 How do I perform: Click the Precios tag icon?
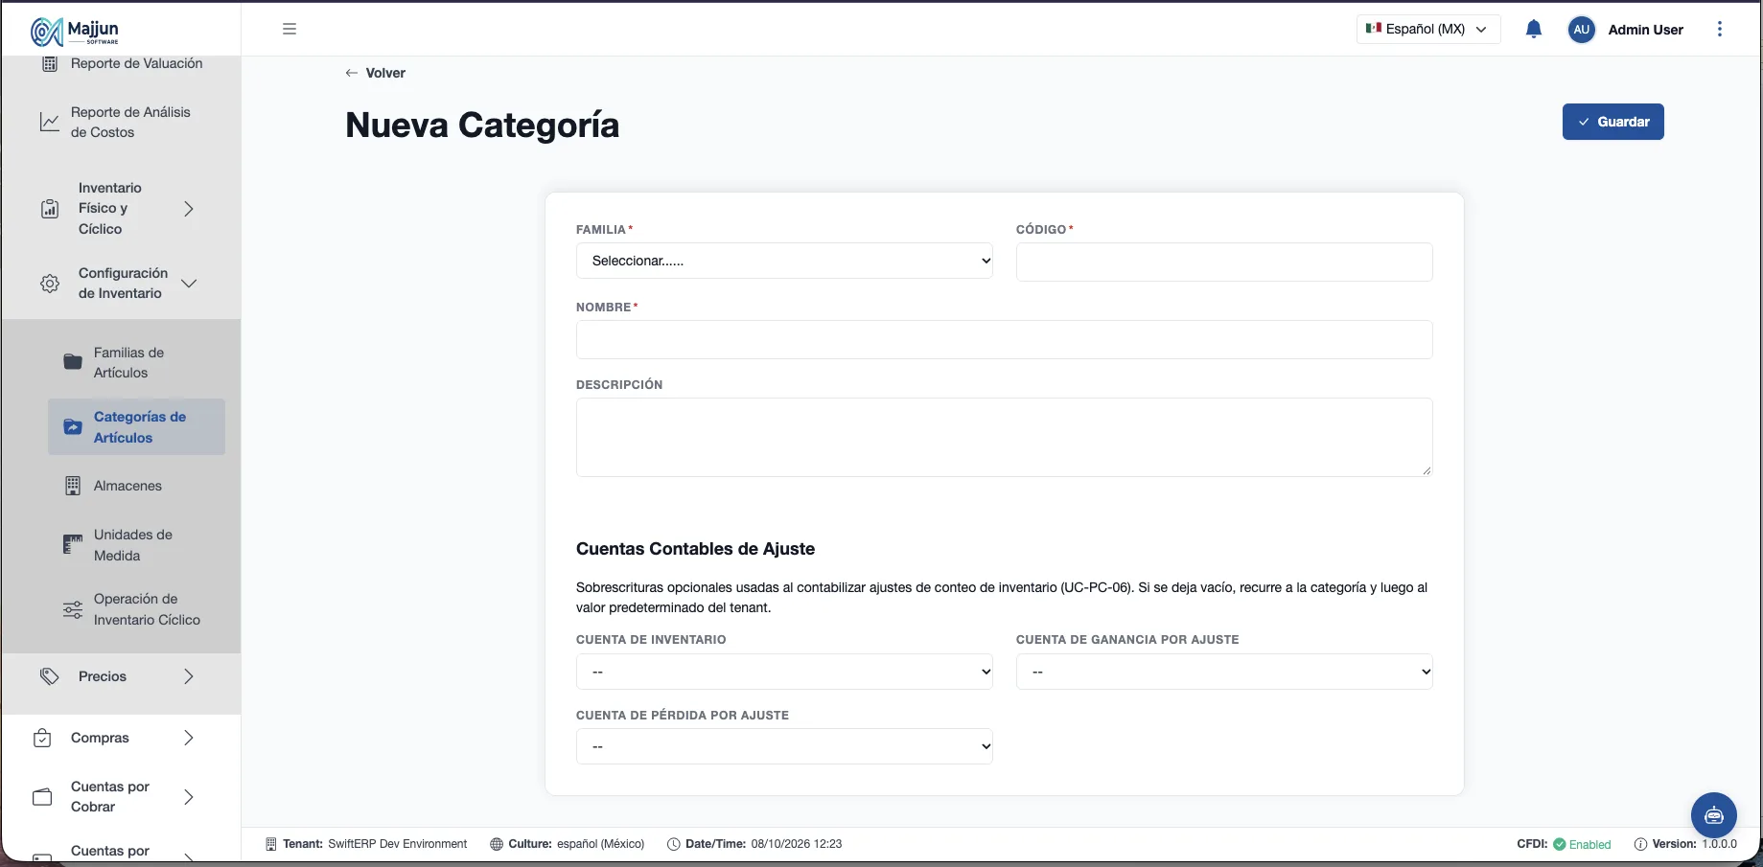[50, 676]
